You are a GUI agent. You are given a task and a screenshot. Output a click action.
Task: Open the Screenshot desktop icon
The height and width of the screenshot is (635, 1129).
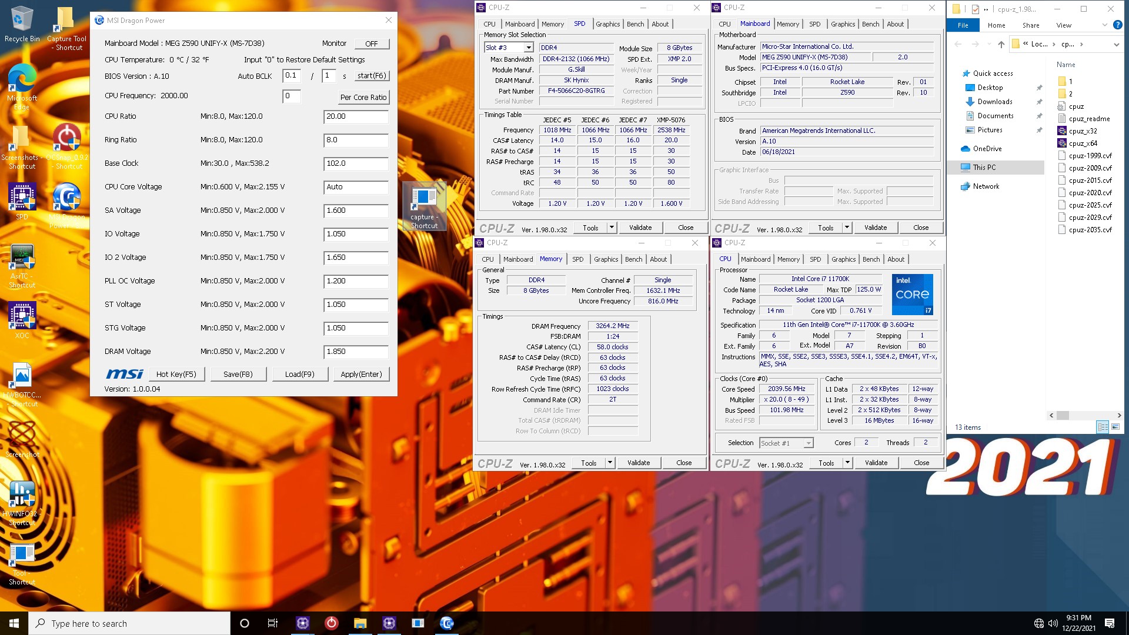[x=22, y=440]
